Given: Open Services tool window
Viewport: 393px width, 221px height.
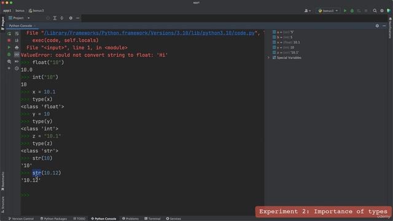Looking at the screenshot, I should point(173,219).
